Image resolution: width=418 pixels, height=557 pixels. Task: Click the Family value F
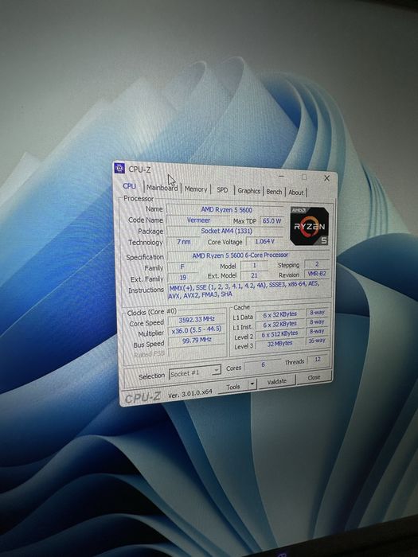(x=182, y=267)
